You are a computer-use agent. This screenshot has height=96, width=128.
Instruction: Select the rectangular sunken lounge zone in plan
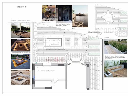click(54, 42)
